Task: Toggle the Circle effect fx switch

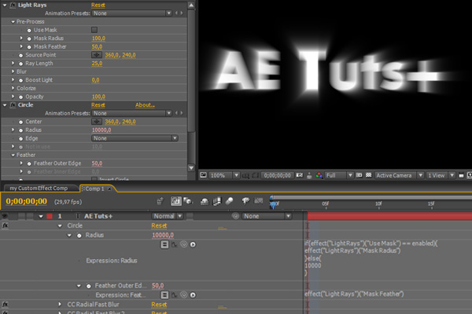Action: click(x=13, y=105)
